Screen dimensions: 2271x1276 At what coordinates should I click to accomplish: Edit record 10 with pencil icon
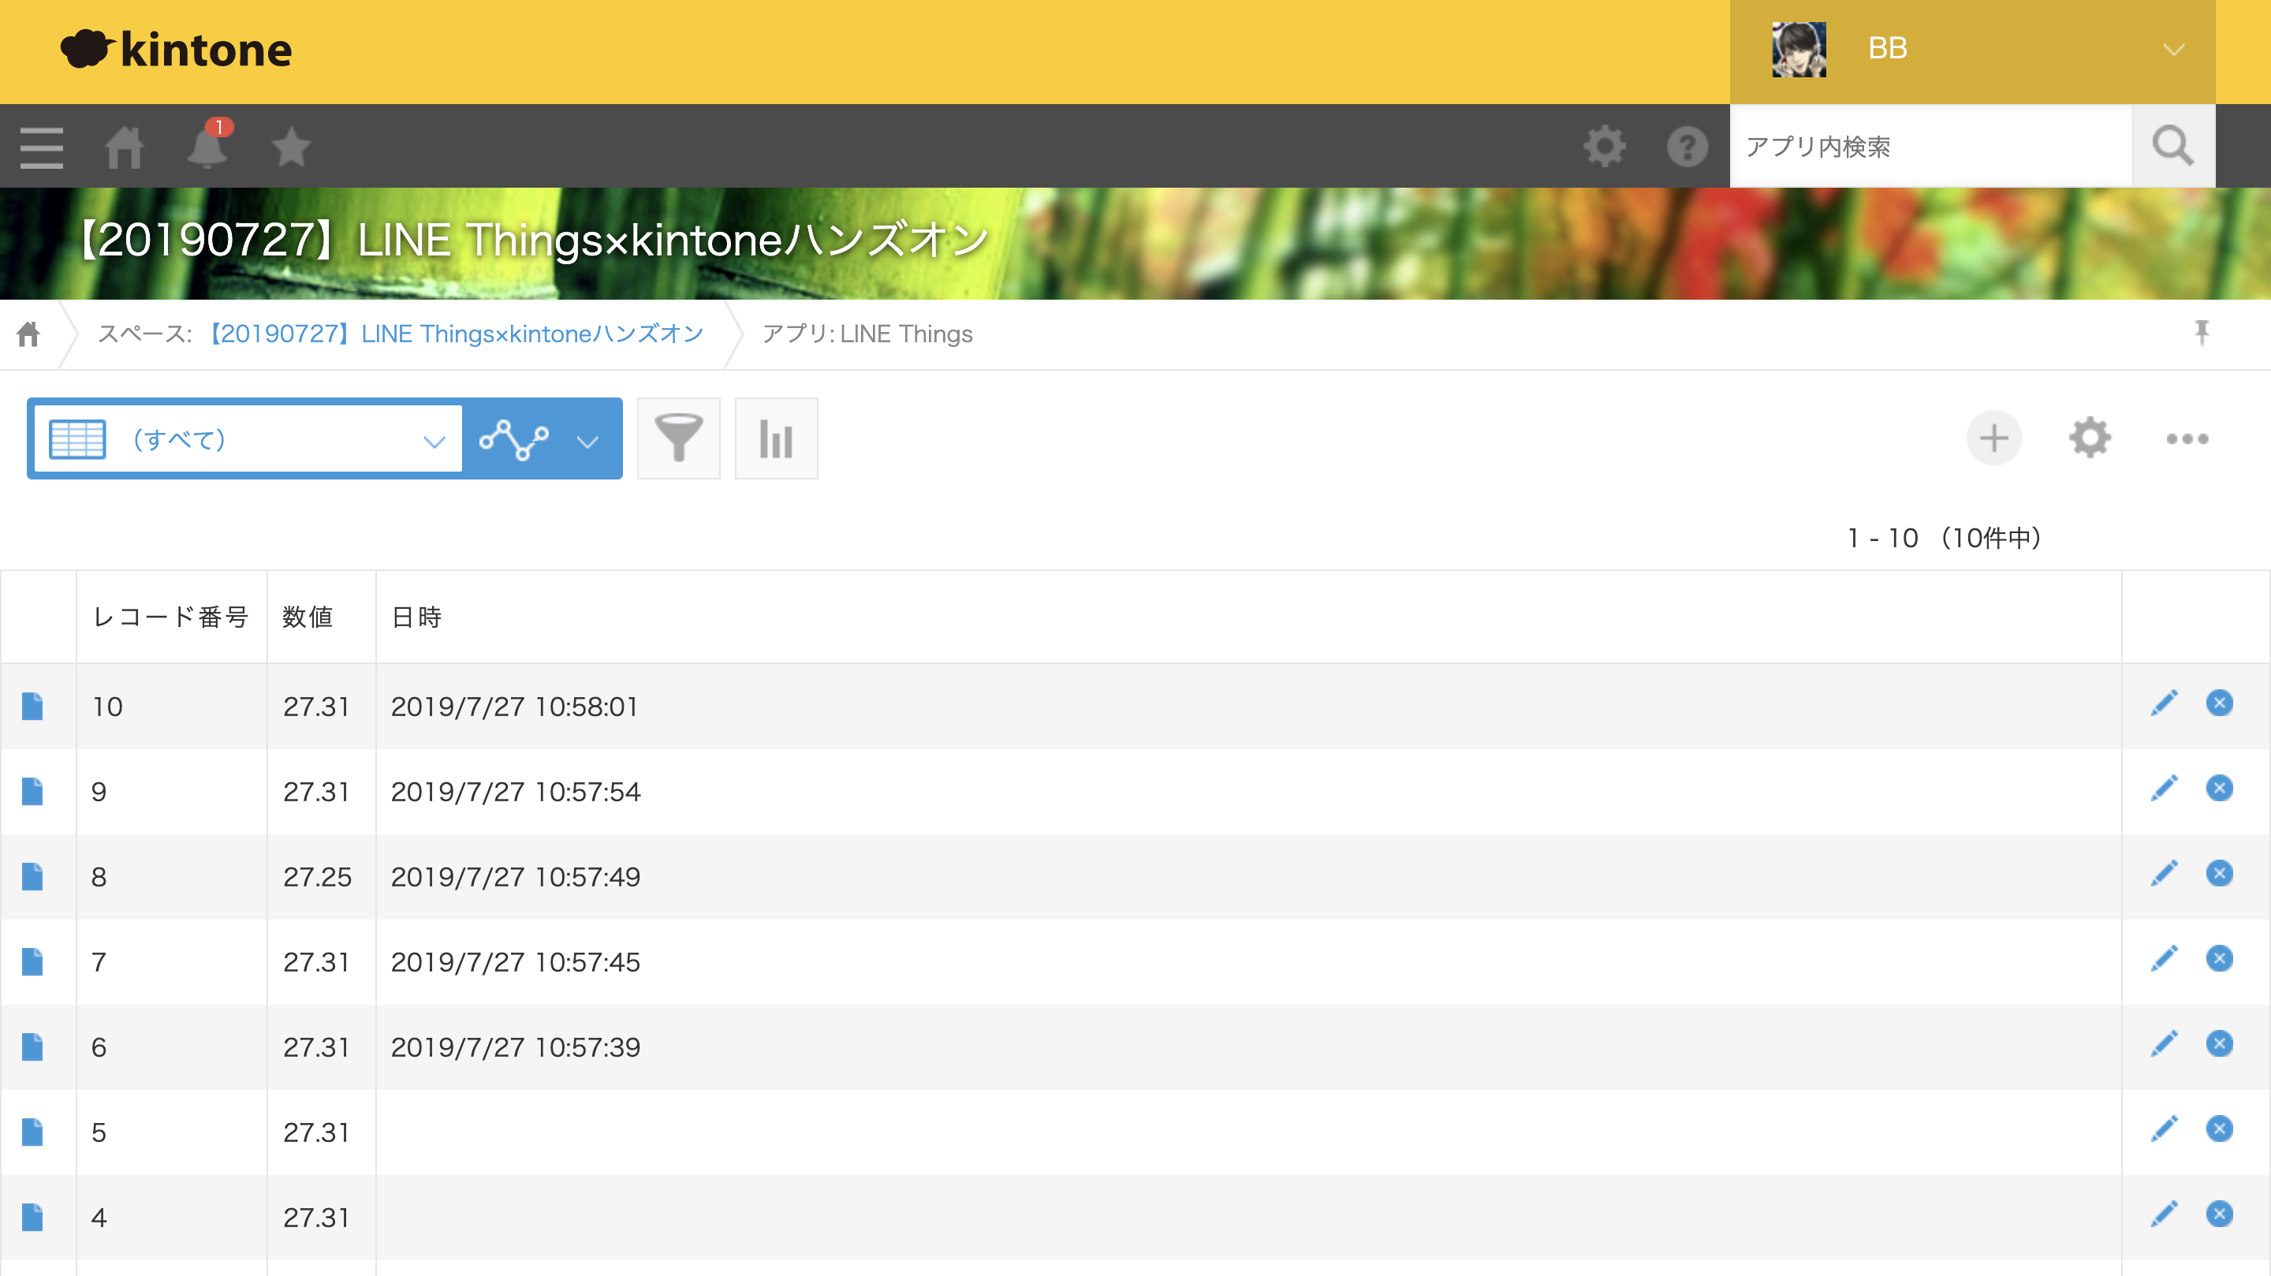coord(2165,703)
